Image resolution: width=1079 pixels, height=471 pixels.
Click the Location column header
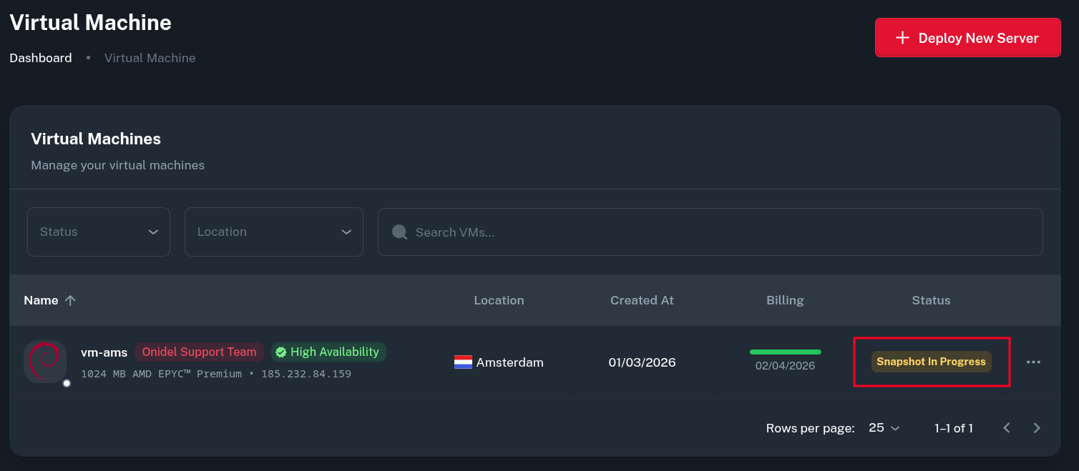pos(499,300)
